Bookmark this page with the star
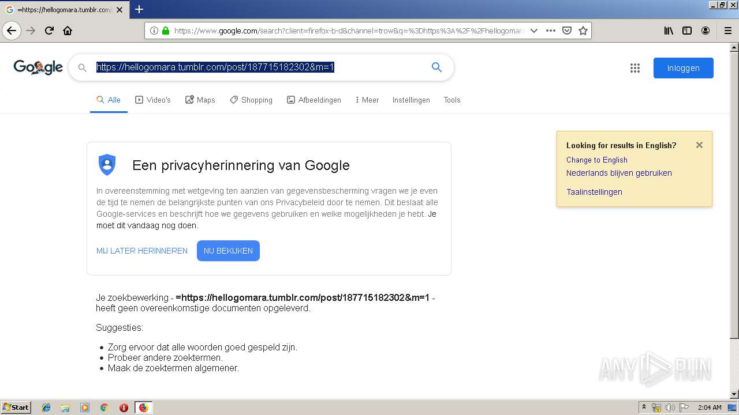Viewport: 739px width, 415px height. coord(583,31)
